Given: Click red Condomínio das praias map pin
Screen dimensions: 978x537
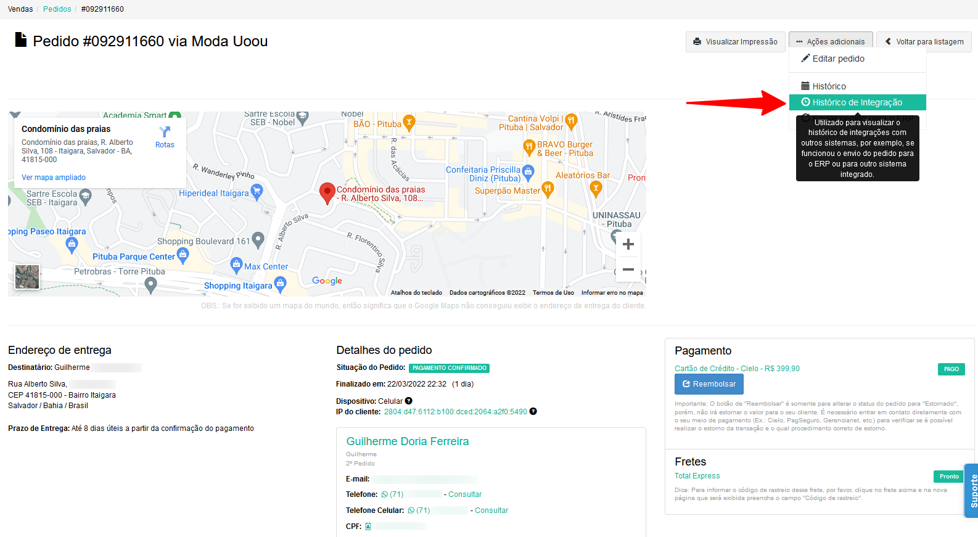Looking at the screenshot, I should (327, 193).
